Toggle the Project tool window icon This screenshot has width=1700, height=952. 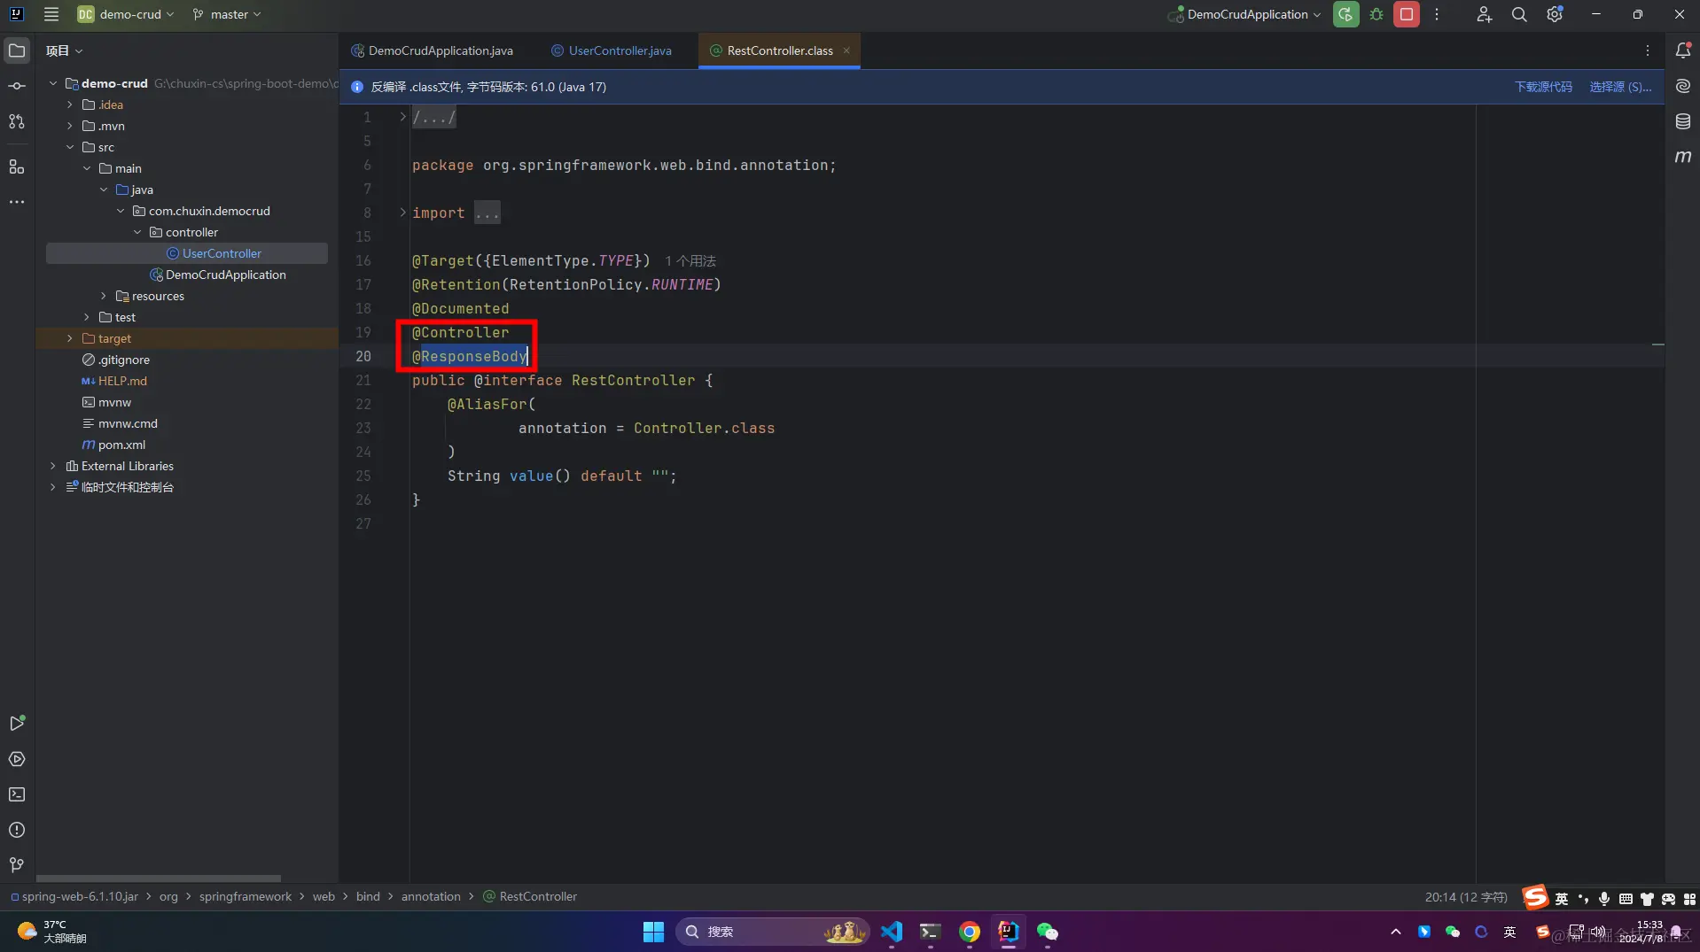17,50
